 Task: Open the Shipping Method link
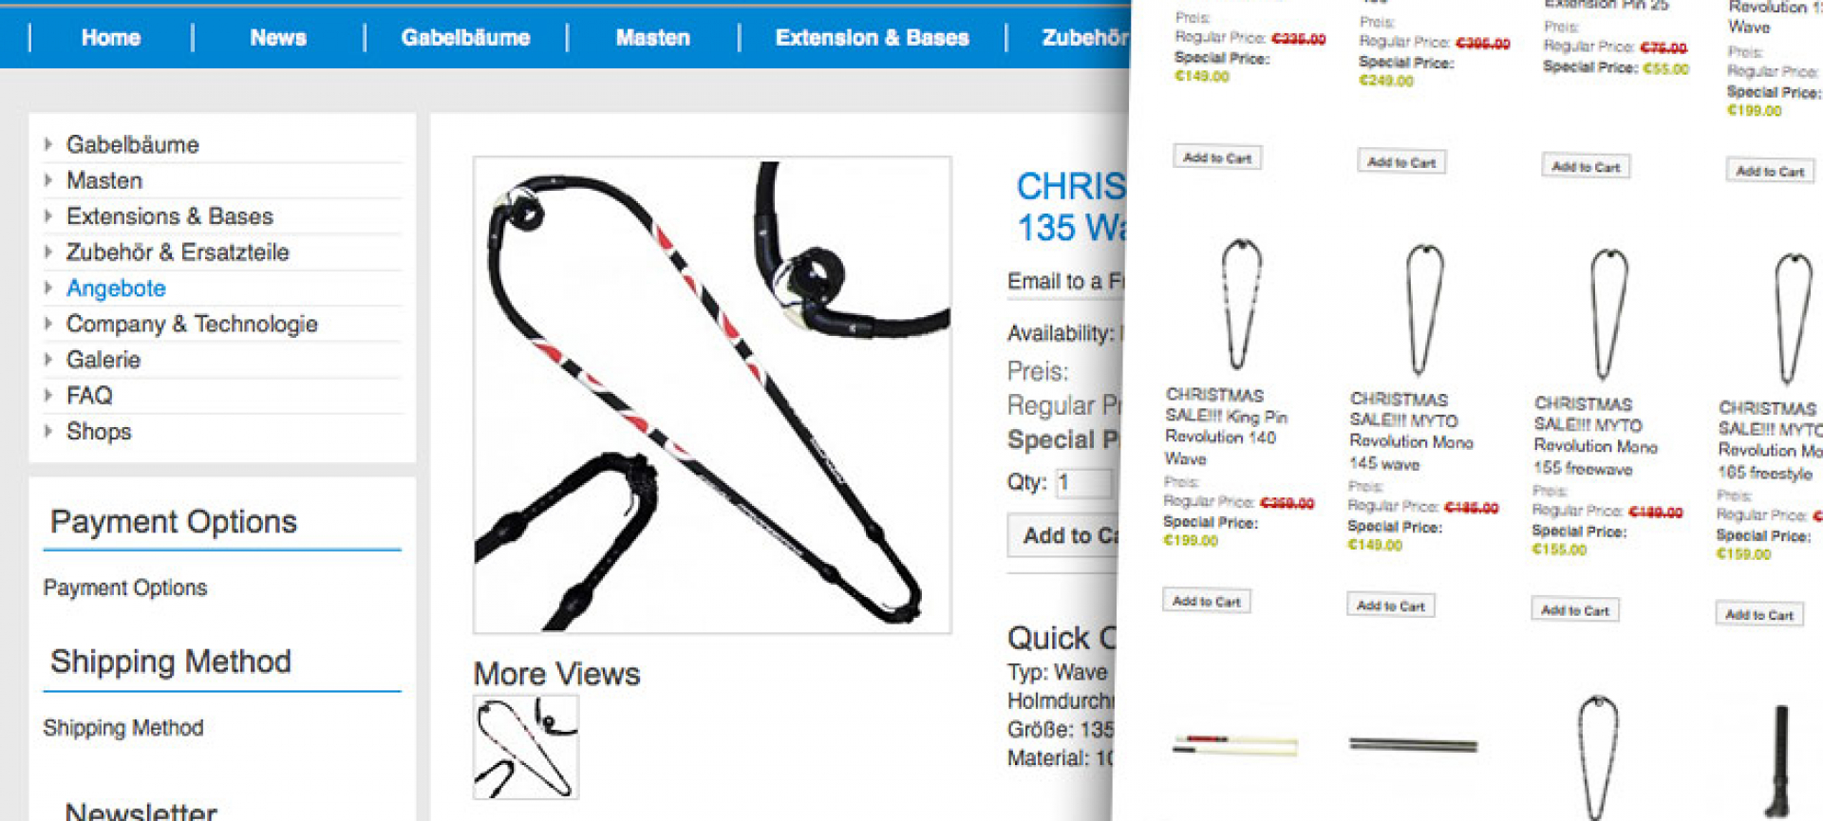123,727
